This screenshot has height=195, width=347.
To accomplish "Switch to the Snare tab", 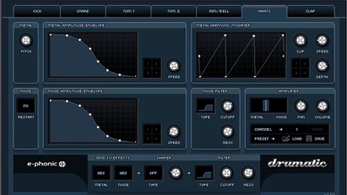I will [83, 11].
